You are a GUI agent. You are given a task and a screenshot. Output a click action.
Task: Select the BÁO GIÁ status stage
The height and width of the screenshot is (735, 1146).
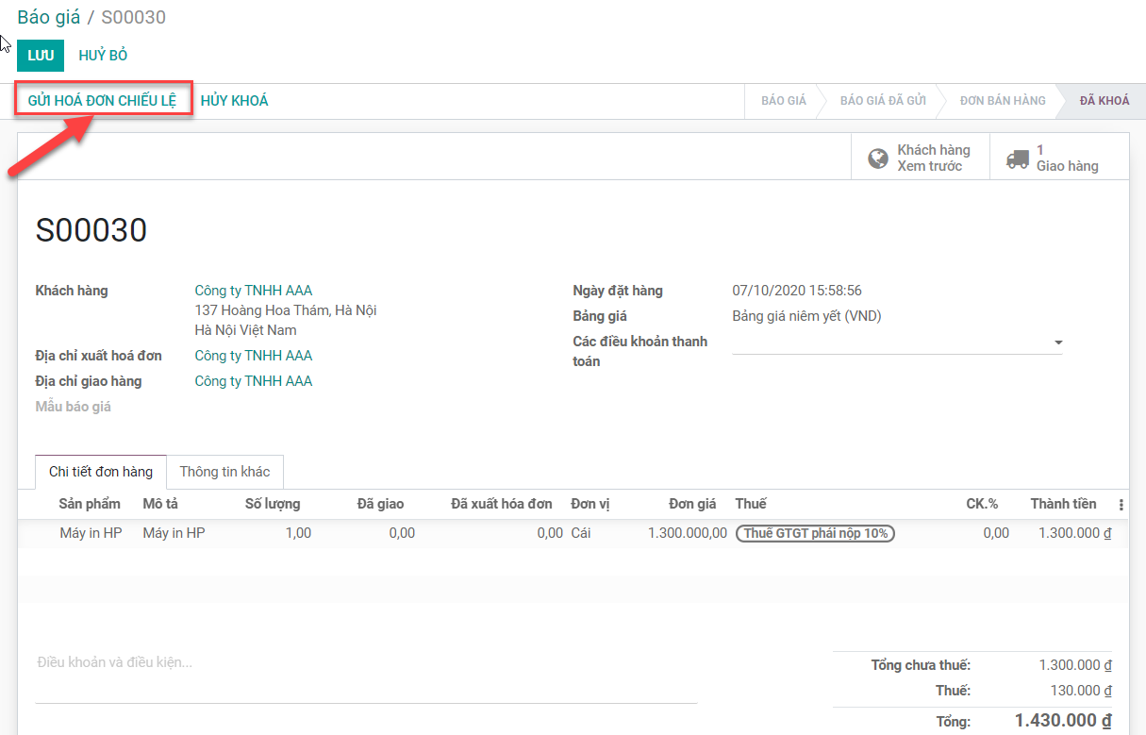click(783, 101)
